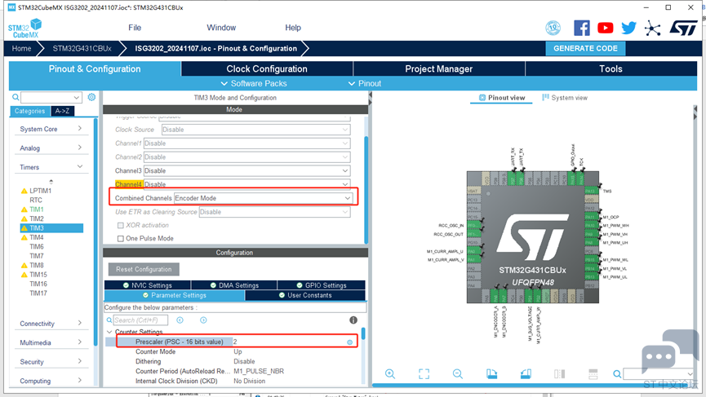Viewport: 706px width, 397px height.
Task: Open the Help menu
Action: click(x=293, y=28)
